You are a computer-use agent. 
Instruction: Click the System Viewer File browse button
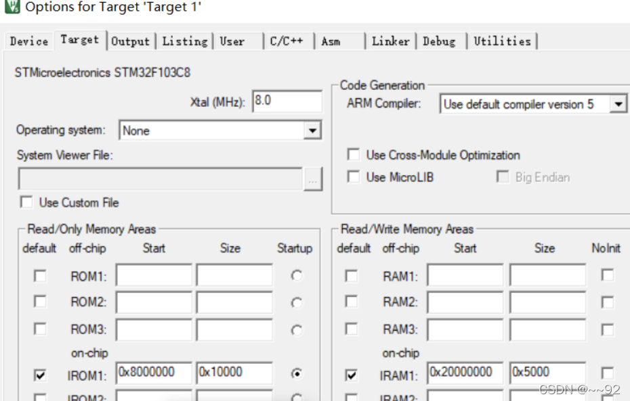[x=312, y=179]
